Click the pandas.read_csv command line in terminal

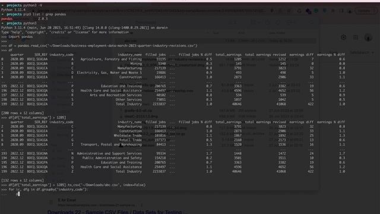point(99,46)
